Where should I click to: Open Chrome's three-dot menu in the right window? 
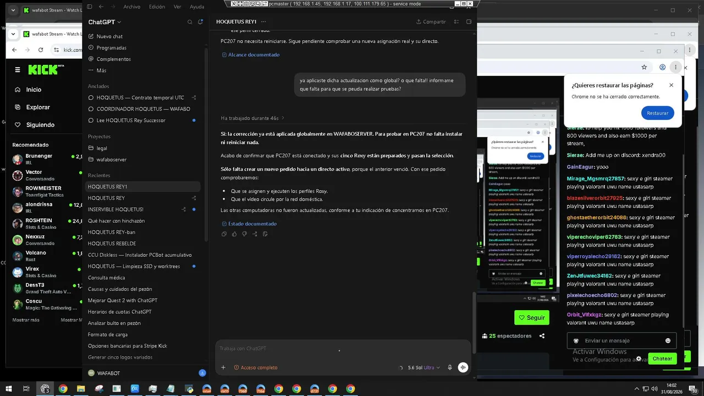[675, 67]
